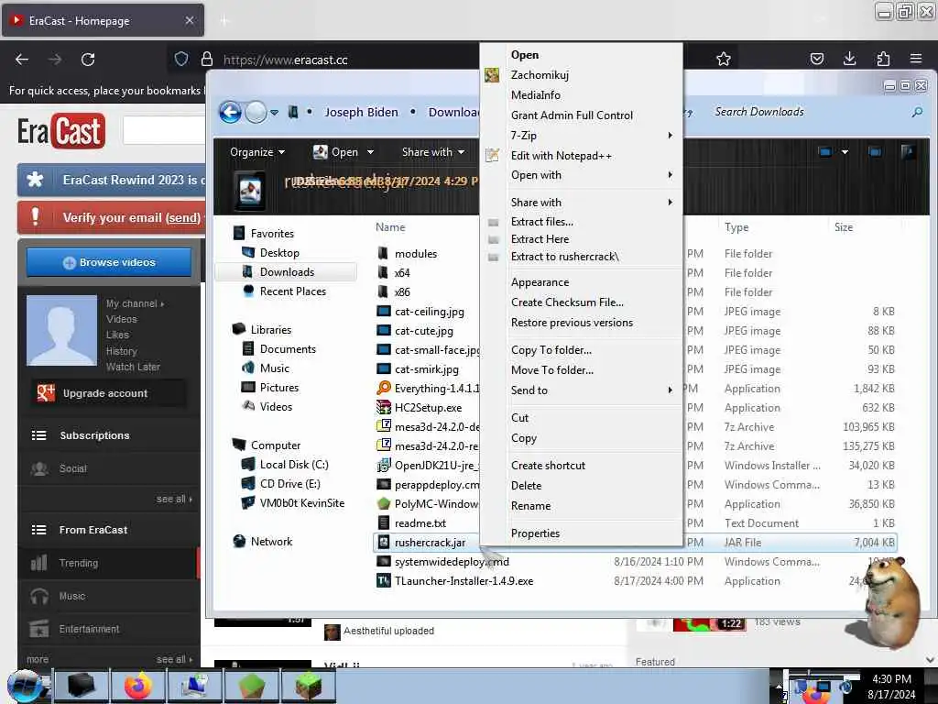Choose Move To folder...

pos(552,370)
